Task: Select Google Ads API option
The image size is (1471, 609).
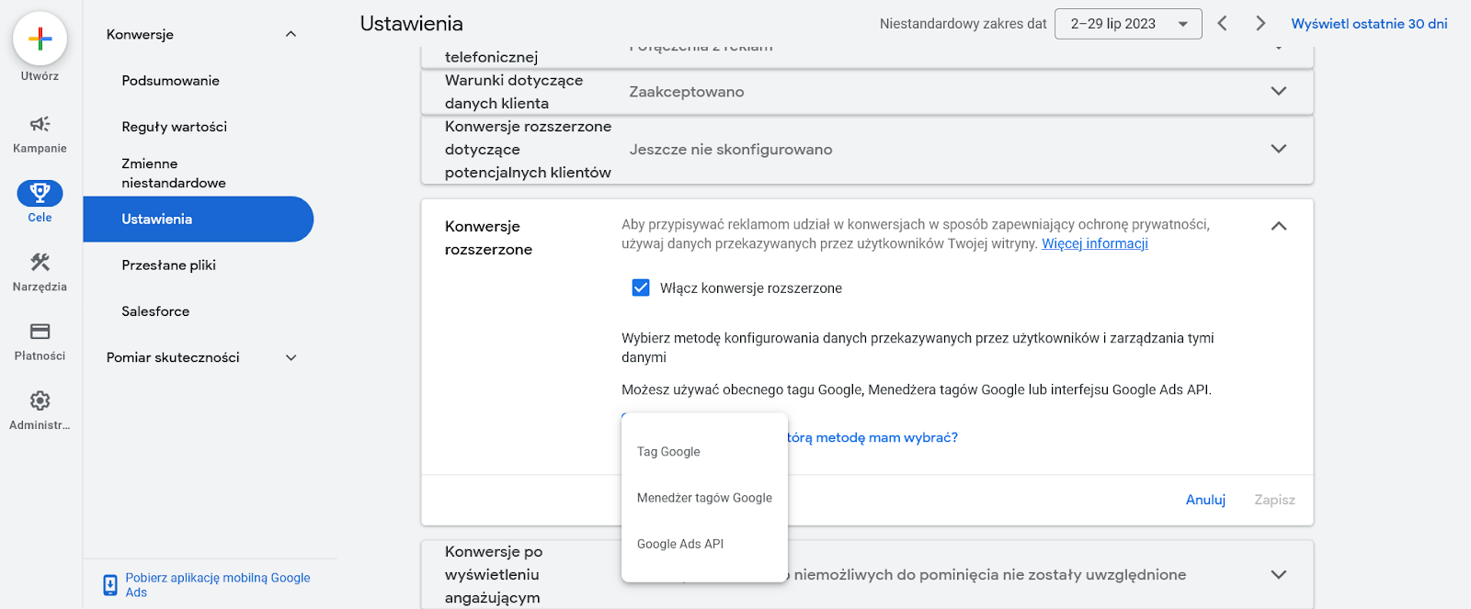Action: 704,544
